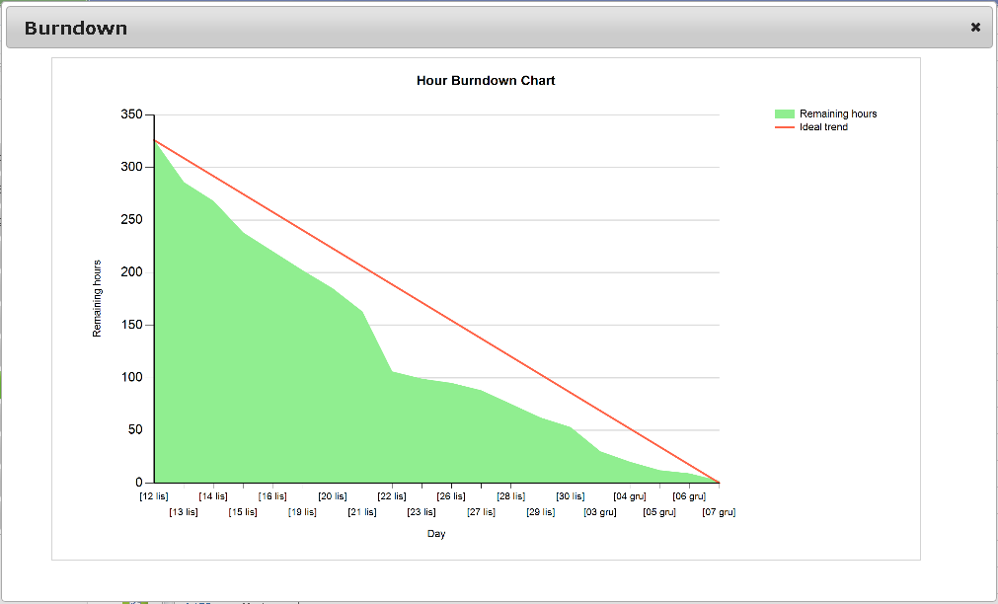Close the Burndown dialog
The height and width of the screenshot is (604, 998).
[975, 28]
